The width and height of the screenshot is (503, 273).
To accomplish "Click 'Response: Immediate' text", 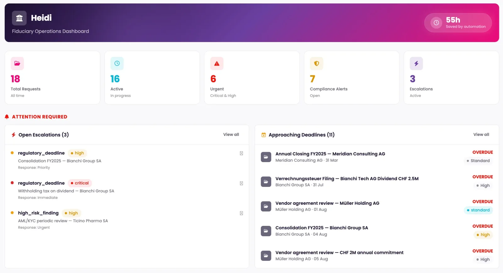I will (x=38, y=198).
